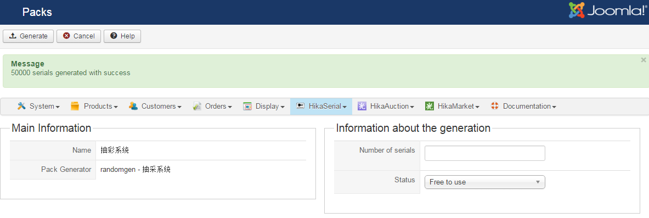
Task: Click the Name label in Main Information
Action: (82, 150)
